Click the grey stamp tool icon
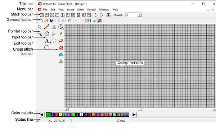This screenshot has width=216, height=130. point(61,61)
